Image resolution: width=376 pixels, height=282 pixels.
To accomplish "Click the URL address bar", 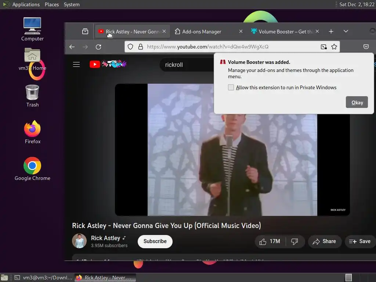I will 232,47.
